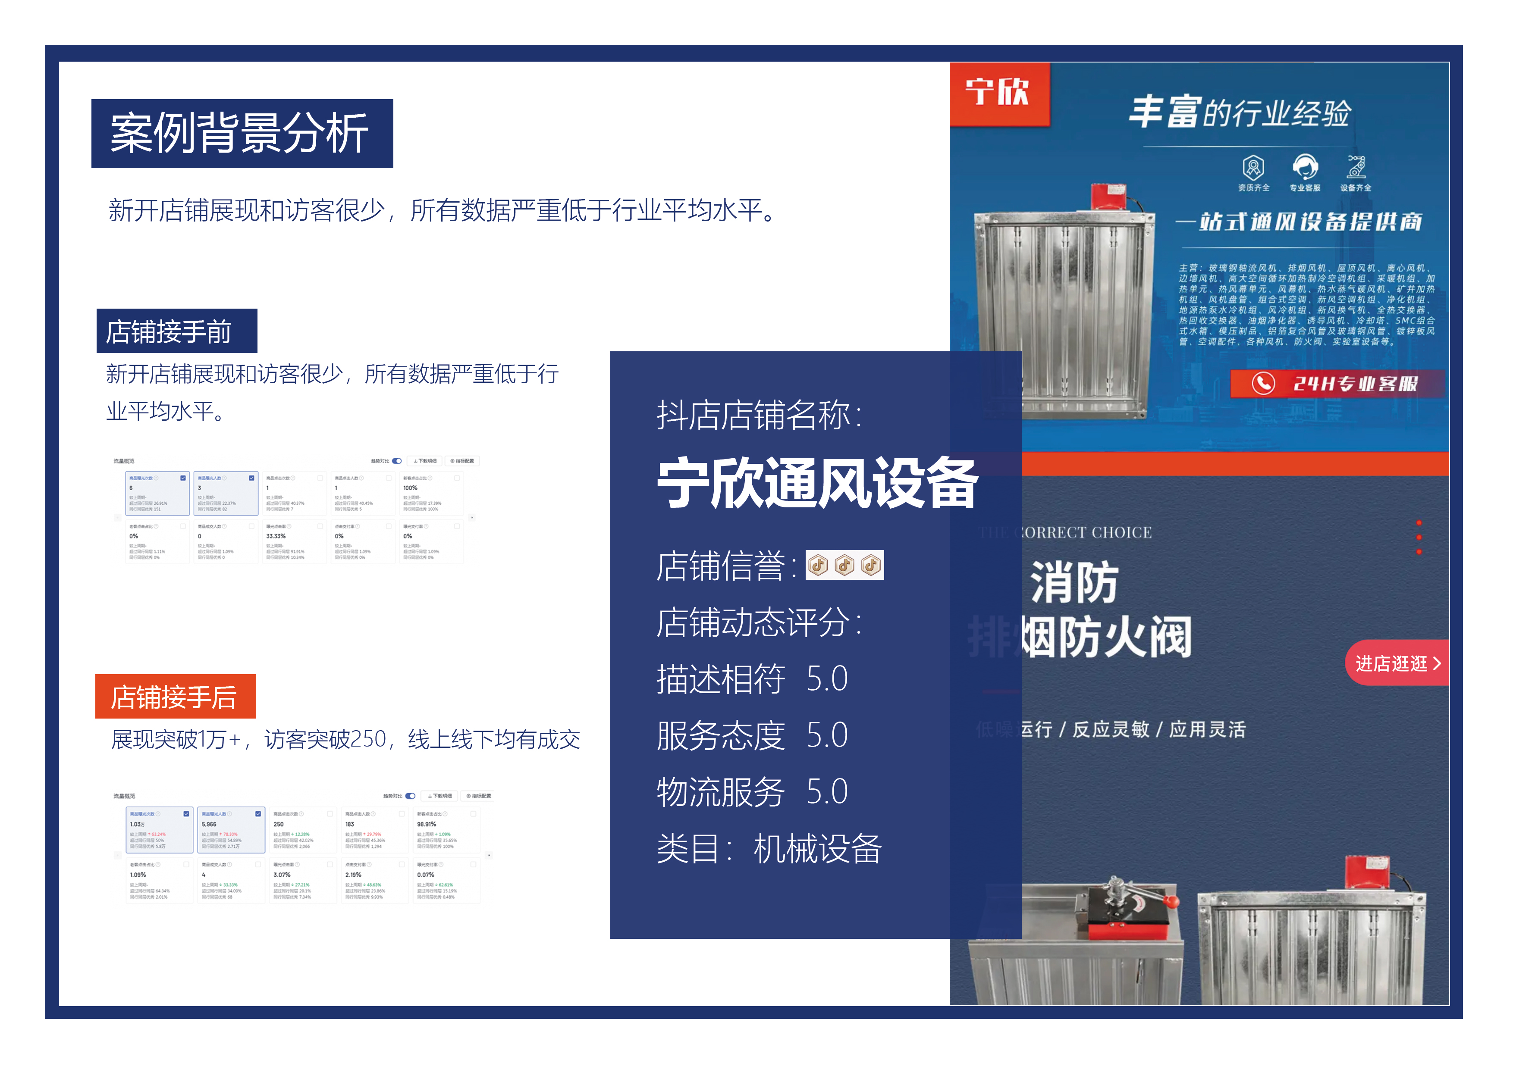Click the 描述相符 5.0 rating line
This screenshot has height=1069, width=1513.
(752, 679)
